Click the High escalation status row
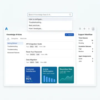The width and height of the screenshot is (100, 100). (86, 49)
